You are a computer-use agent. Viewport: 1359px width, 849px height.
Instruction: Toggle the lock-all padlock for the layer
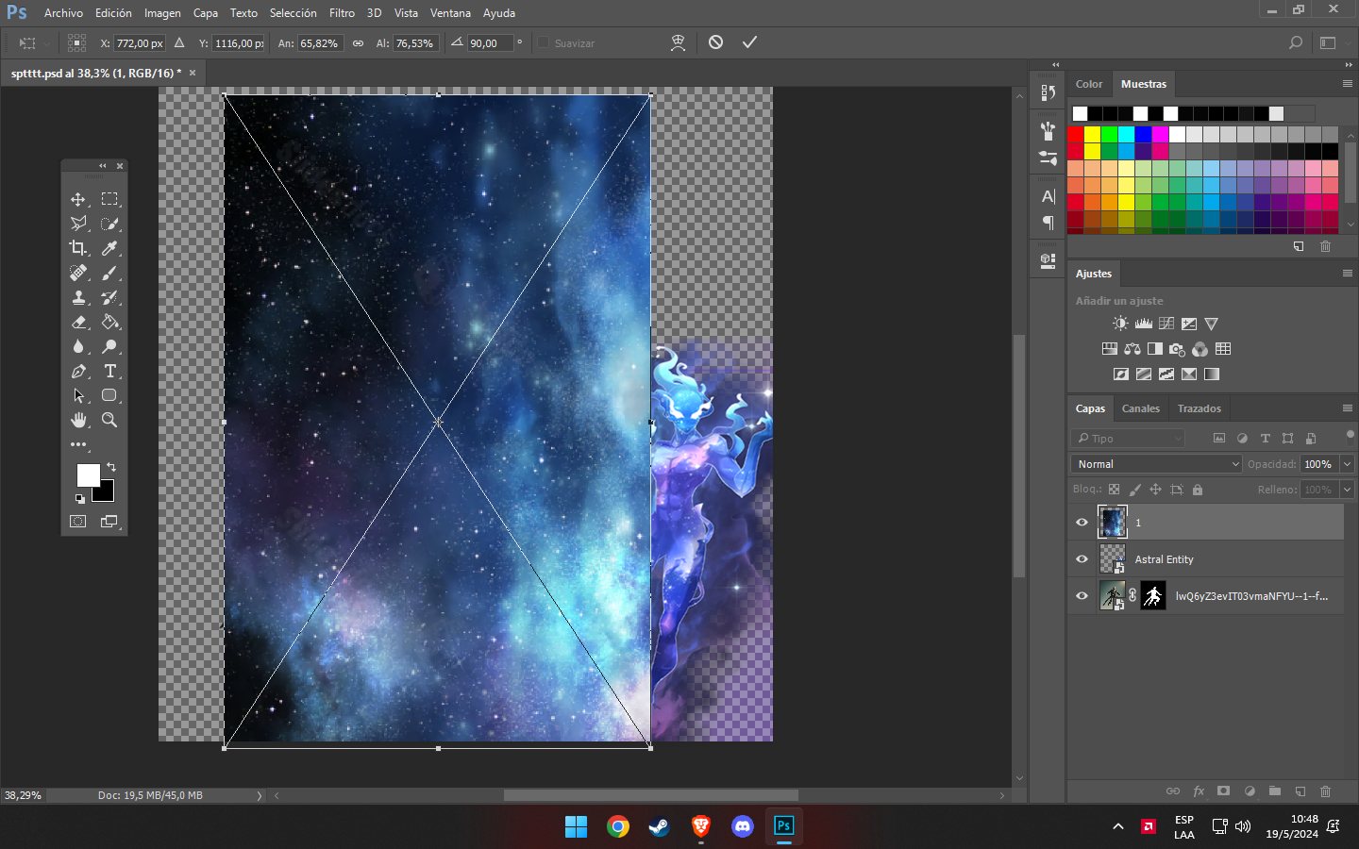(x=1198, y=490)
